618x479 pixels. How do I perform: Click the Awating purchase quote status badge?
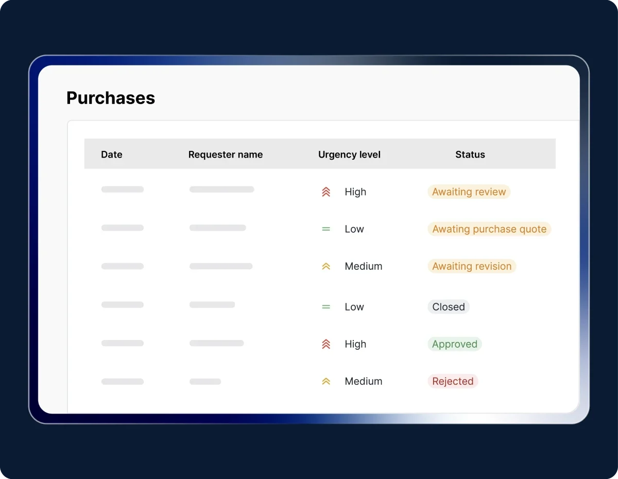pyautogui.click(x=489, y=229)
